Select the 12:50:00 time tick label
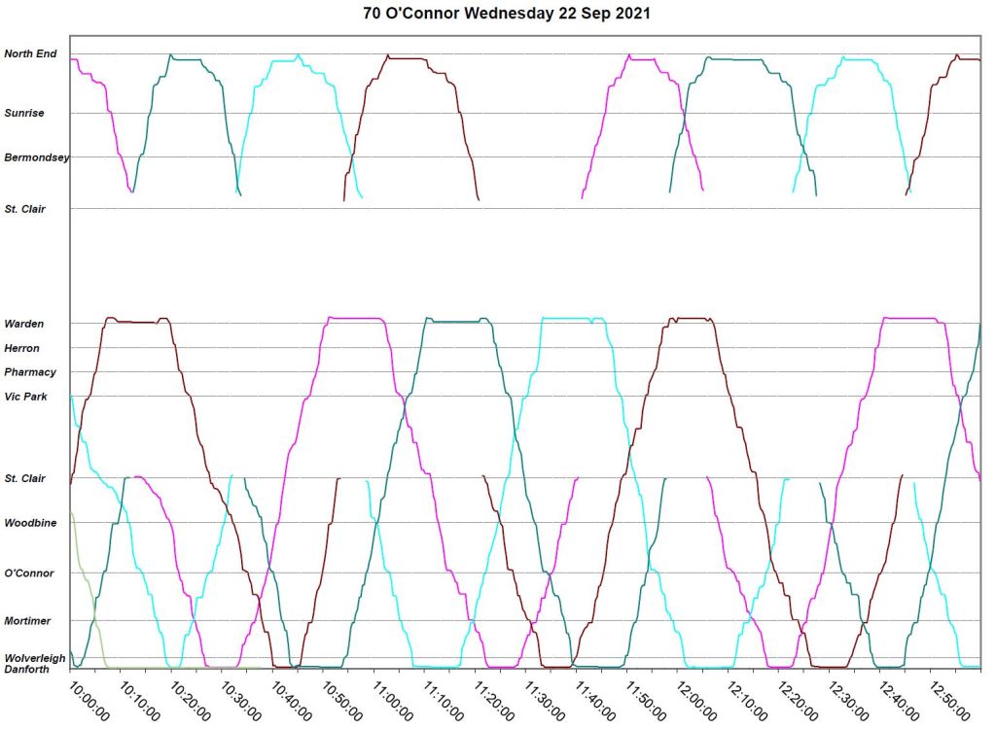 point(947,701)
